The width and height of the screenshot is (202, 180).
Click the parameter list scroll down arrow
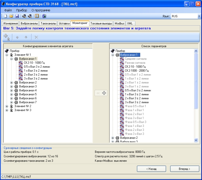click(x=196, y=140)
